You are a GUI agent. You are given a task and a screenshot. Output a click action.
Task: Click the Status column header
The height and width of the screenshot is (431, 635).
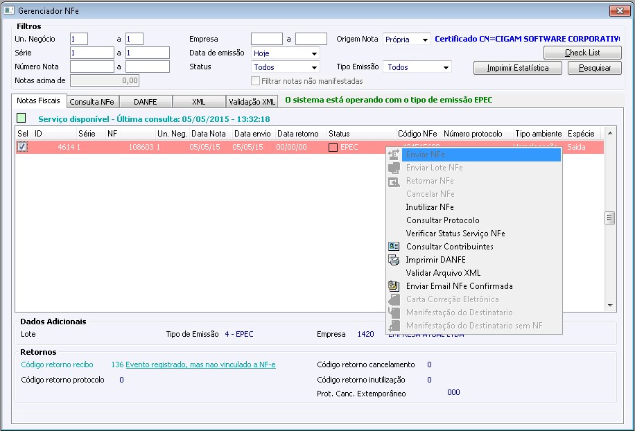[361, 134]
